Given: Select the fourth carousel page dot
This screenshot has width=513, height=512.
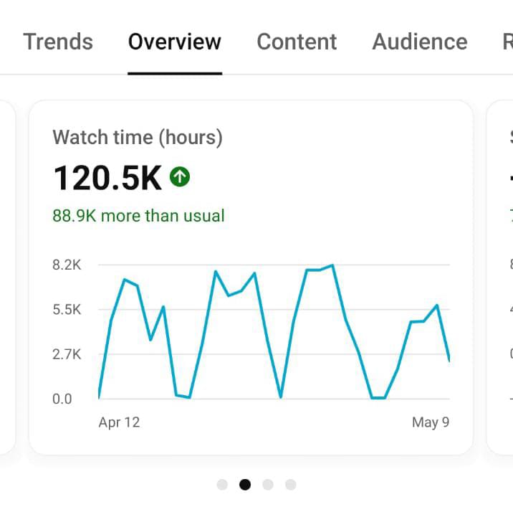Looking at the screenshot, I should (290, 485).
